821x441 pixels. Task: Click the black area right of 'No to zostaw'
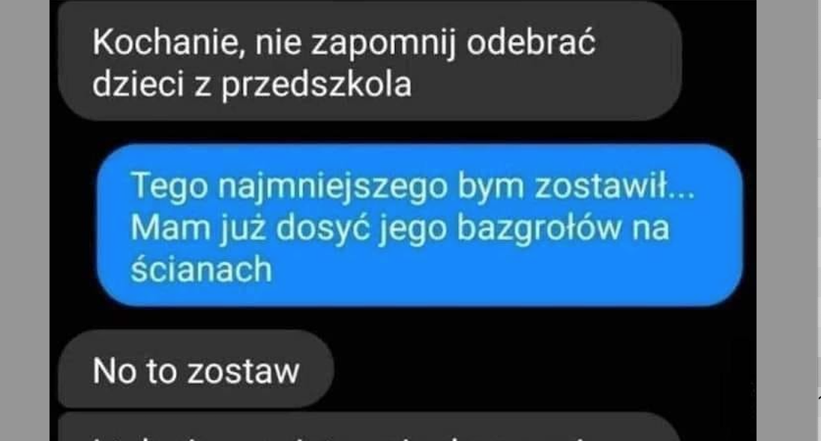tap(544, 370)
